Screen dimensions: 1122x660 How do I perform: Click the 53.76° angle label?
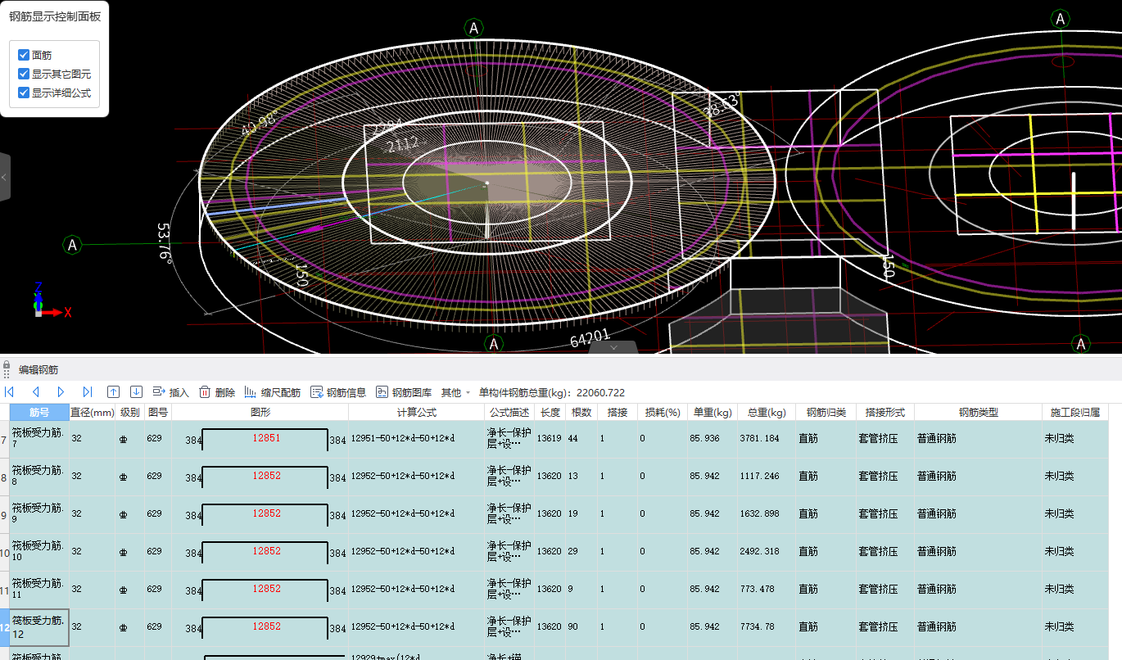coord(165,242)
